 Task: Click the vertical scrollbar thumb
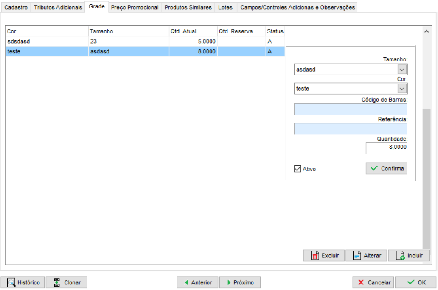(x=427, y=178)
